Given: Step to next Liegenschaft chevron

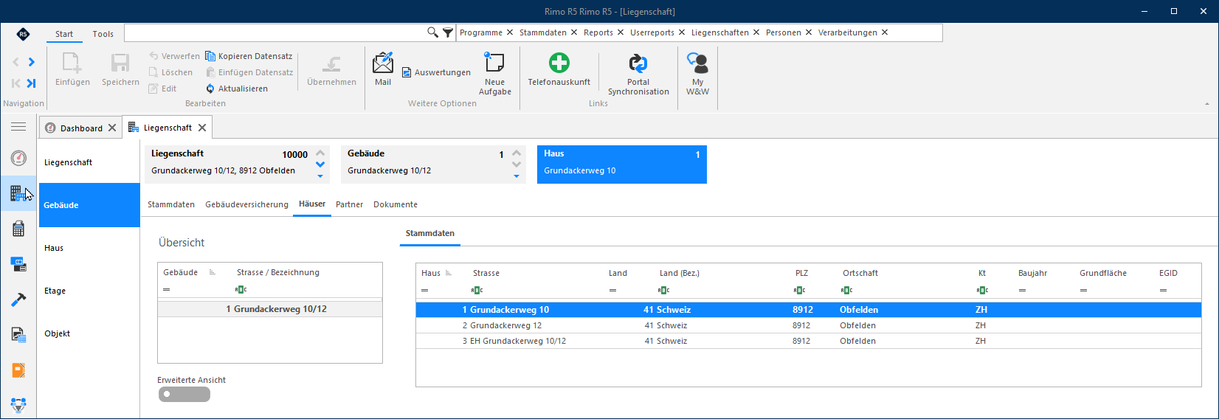Looking at the screenshot, I should (x=320, y=165).
